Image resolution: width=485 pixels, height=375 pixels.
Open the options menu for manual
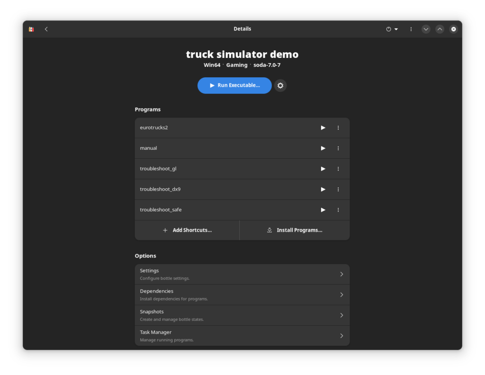click(338, 148)
